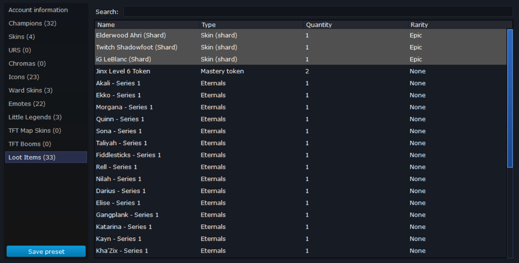The width and height of the screenshot is (519, 263).
Task: Click None rarity in Jinx token row
Action: [418, 71]
